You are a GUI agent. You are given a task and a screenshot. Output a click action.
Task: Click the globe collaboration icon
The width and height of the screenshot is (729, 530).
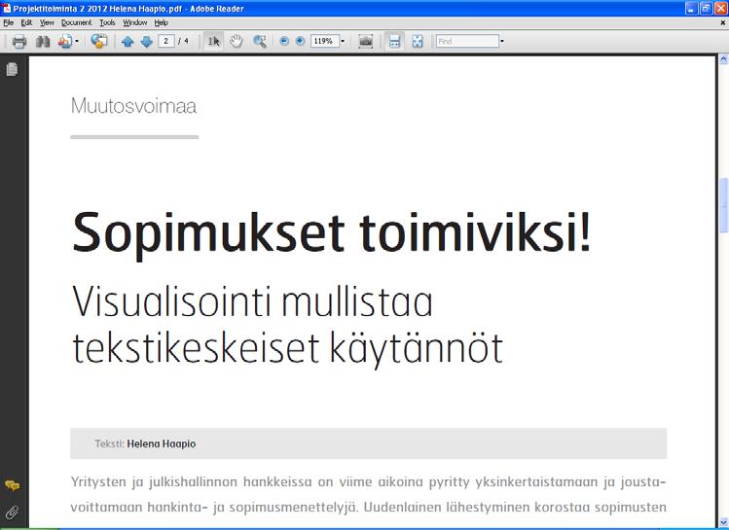point(98,42)
